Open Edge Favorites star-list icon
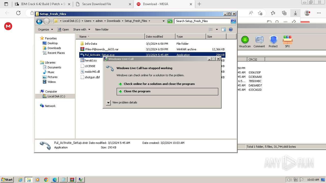This screenshot has height=183, width=326. (x=273, y=13)
